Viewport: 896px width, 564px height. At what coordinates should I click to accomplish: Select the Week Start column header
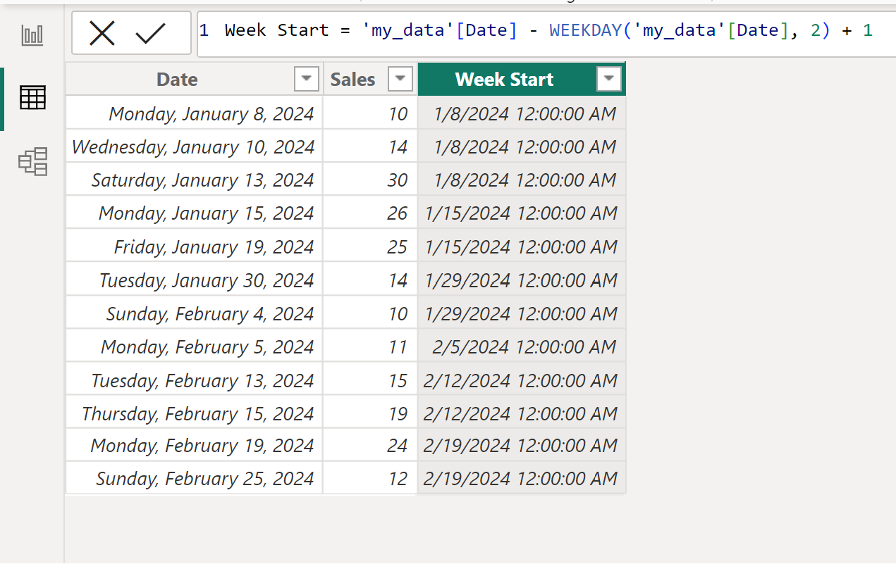point(521,79)
